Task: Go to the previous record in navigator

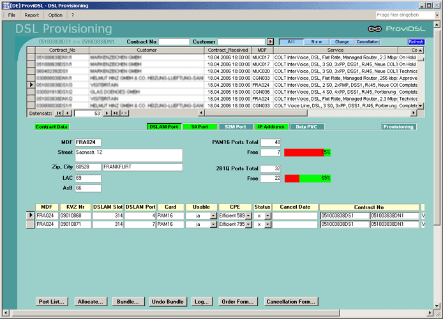Action: click(x=68, y=113)
